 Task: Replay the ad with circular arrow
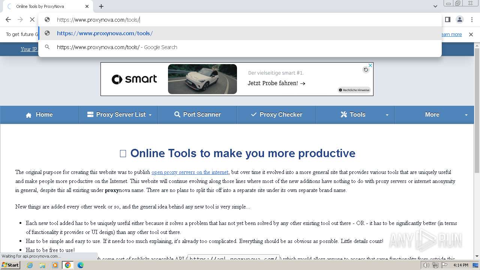click(x=366, y=70)
